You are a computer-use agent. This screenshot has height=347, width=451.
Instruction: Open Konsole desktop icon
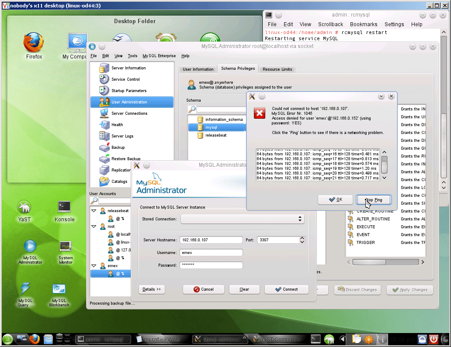[x=64, y=211]
